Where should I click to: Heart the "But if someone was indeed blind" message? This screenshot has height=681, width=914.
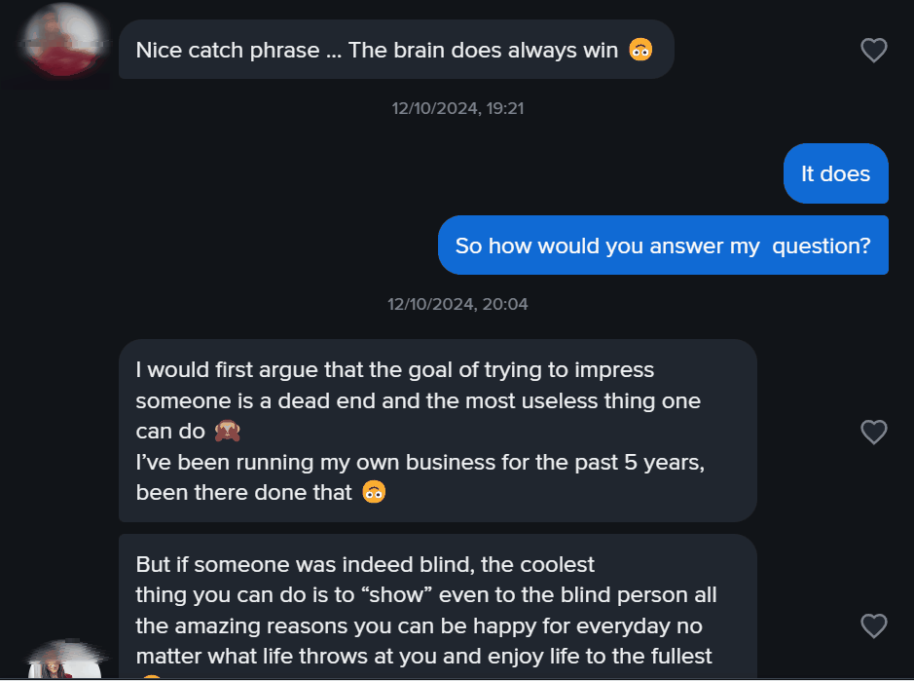tap(874, 625)
